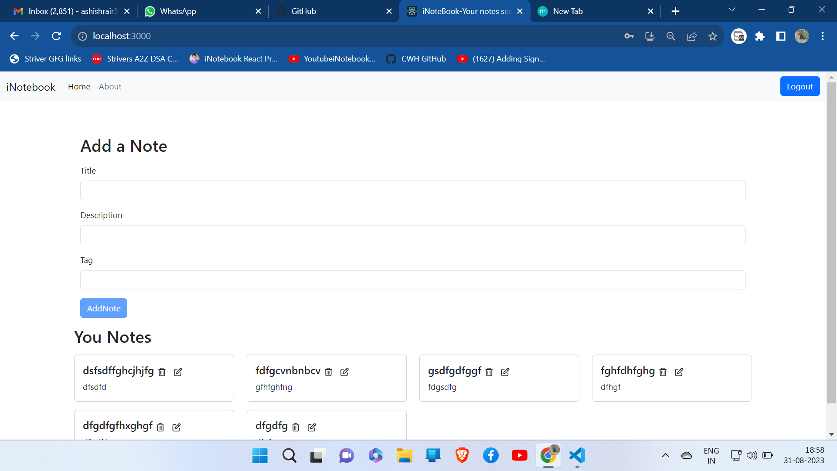Open the browser profile avatar
The height and width of the screenshot is (471, 837).
(802, 36)
